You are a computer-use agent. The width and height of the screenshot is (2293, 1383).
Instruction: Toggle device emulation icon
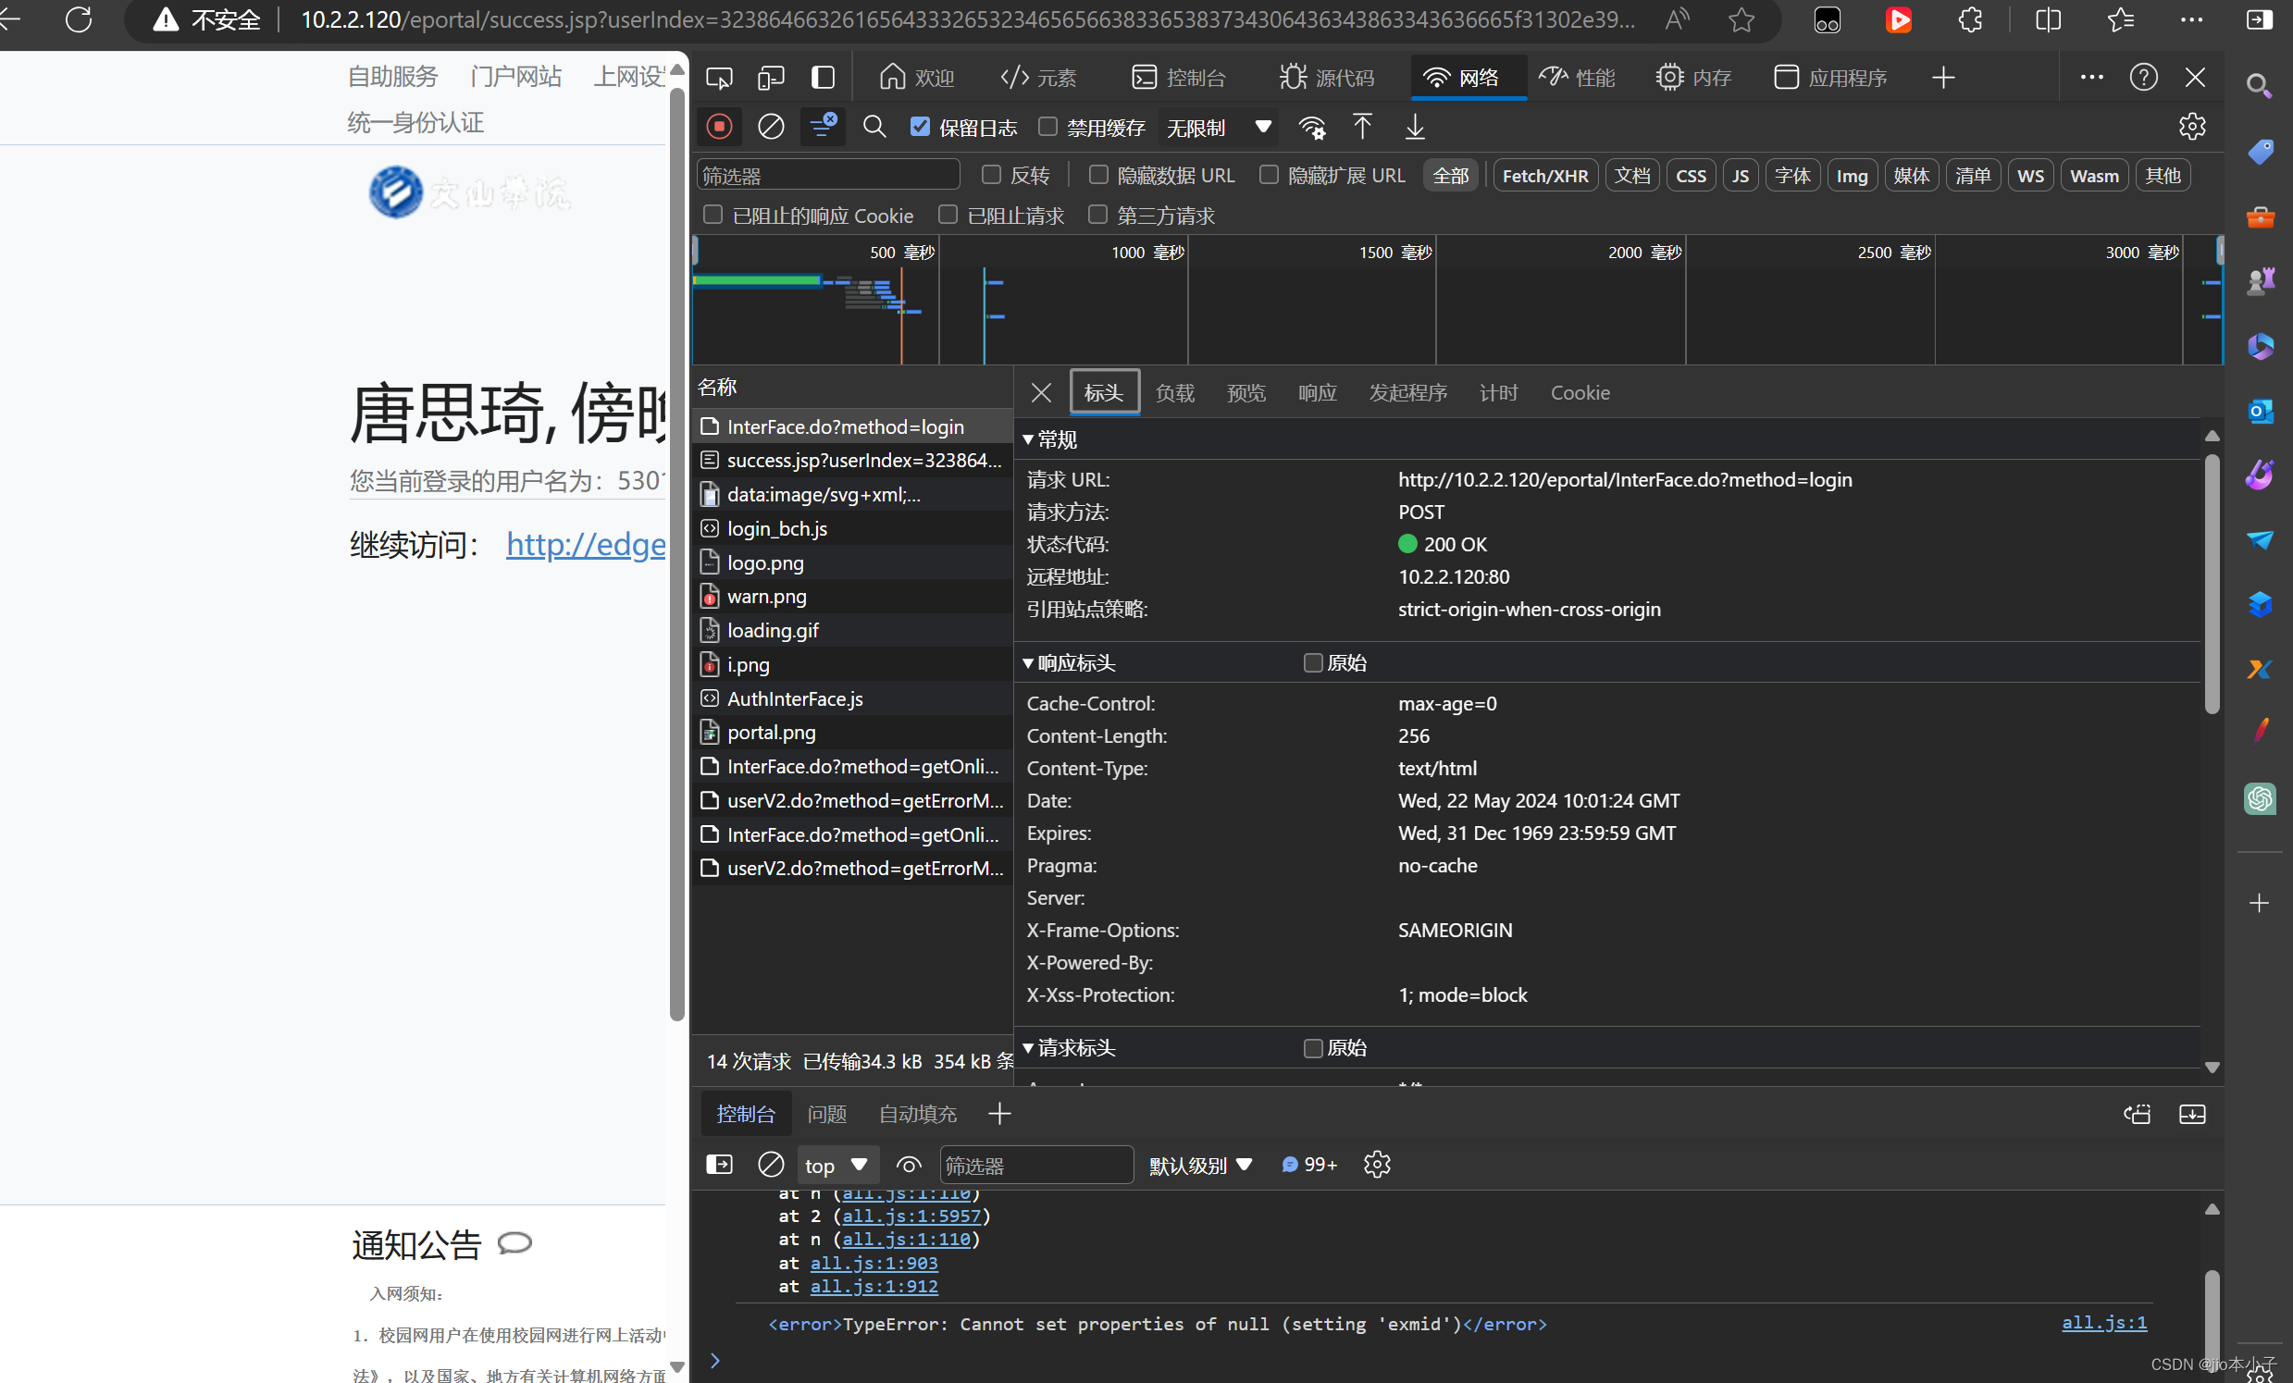point(771,77)
